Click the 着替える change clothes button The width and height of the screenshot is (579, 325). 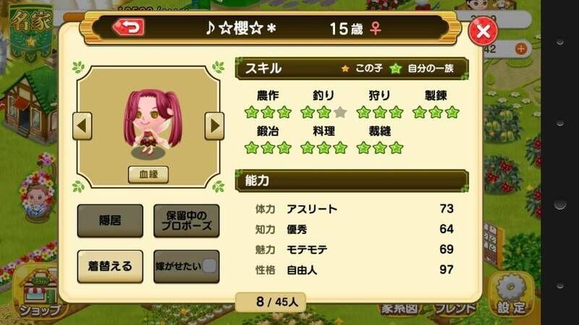click(110, 266)
